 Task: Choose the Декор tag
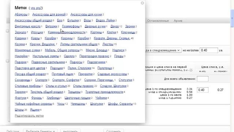point(114,26)
